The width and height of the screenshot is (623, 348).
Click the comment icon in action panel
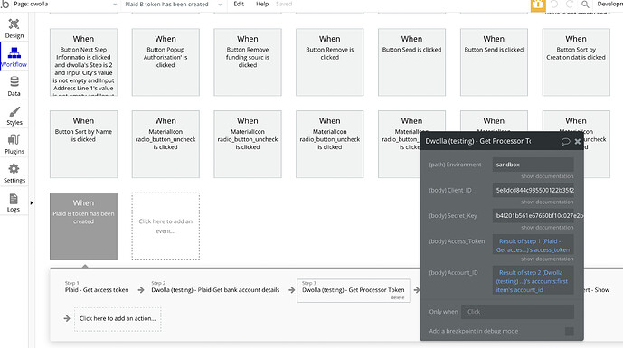tap(565, 141)
